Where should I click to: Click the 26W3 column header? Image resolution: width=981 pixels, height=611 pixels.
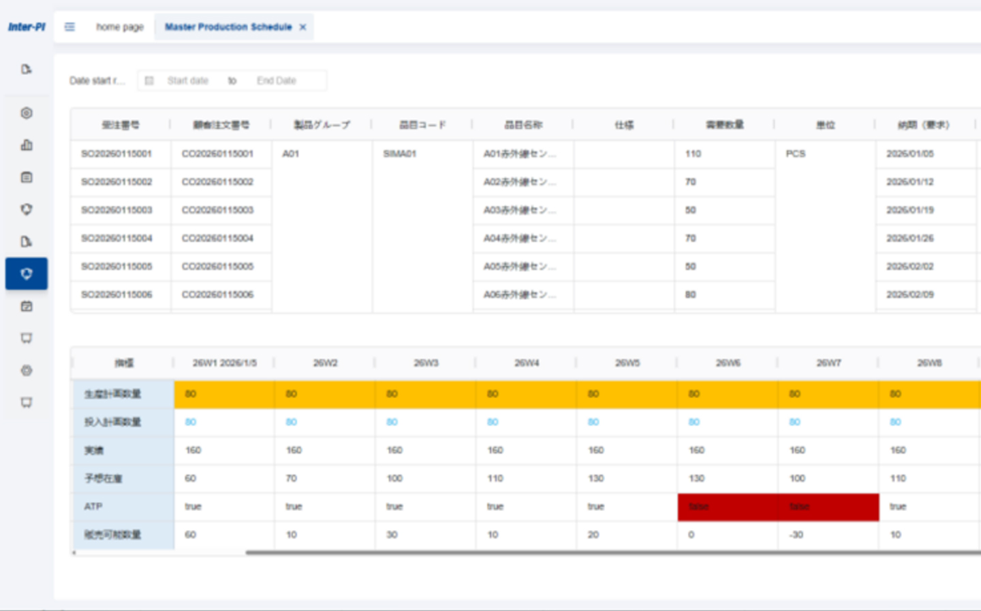[x=426, y=363]
